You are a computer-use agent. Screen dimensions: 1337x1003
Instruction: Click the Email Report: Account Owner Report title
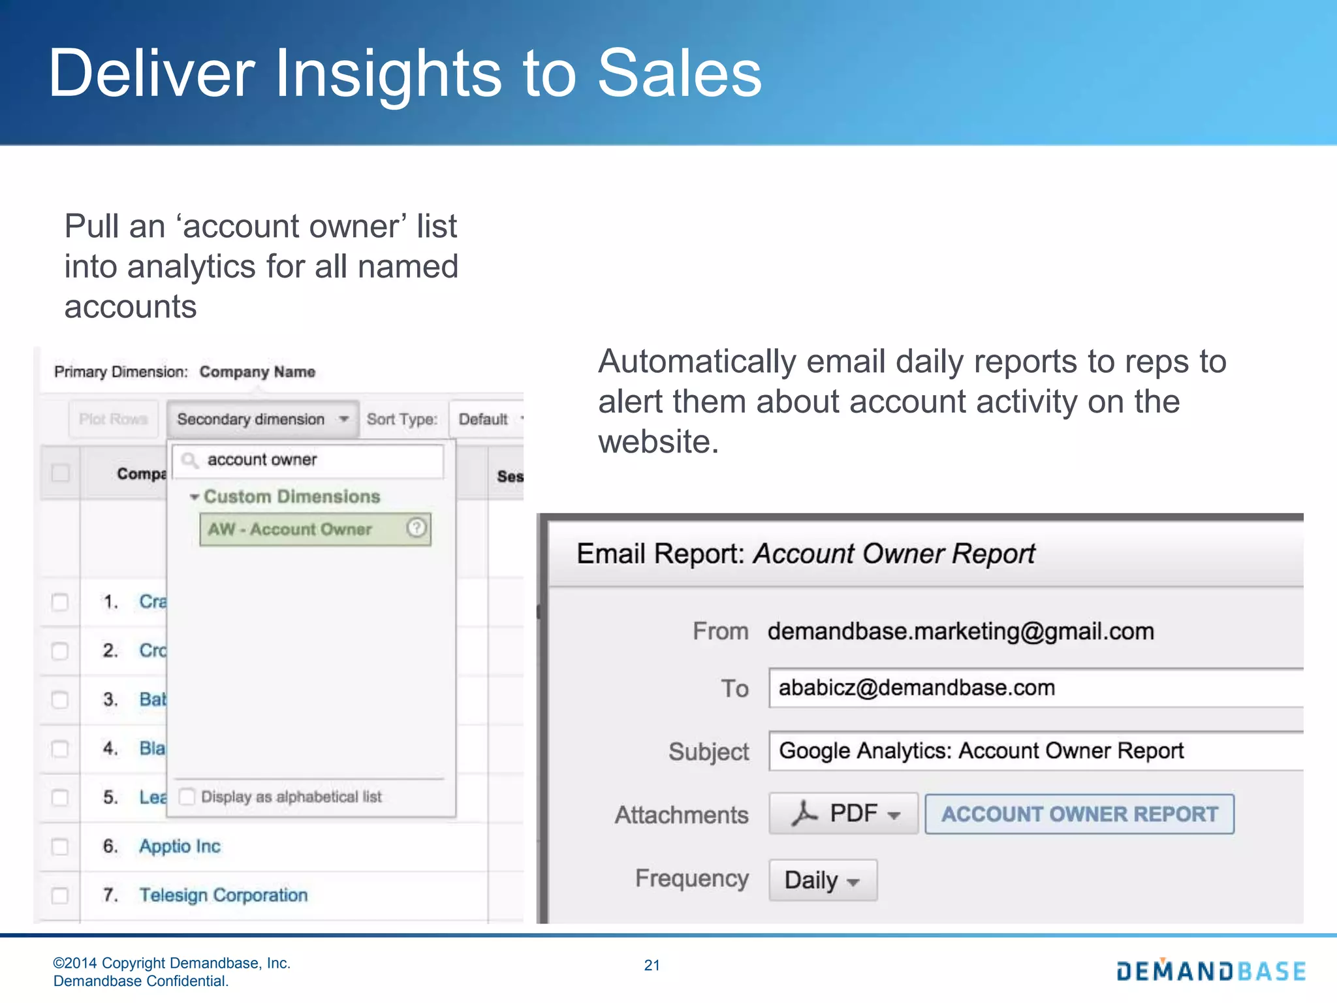click(x=805, y=554)
